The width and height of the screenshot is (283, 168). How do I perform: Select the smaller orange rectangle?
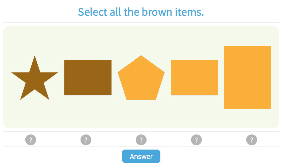point(194,78)
